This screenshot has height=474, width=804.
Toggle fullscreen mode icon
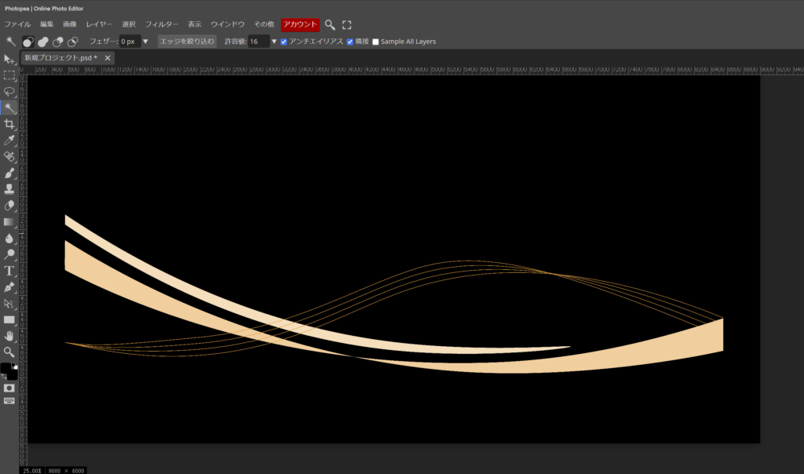click(347, 24)
